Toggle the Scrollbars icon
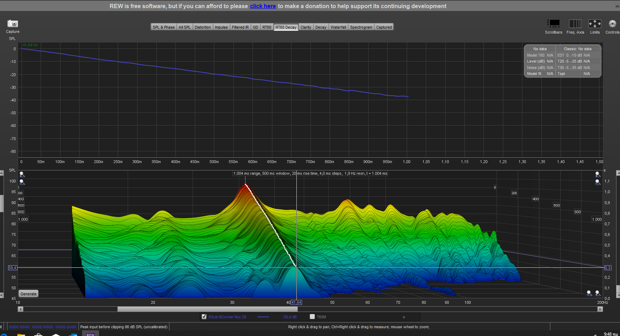The width and height of the screenshot is (620, 336). [554, 24]
